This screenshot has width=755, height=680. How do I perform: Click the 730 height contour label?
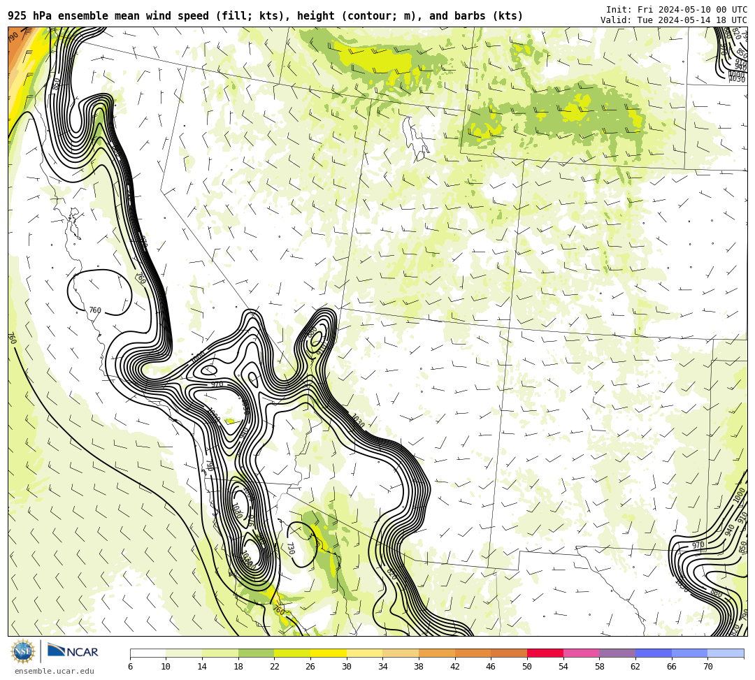point(290,548)
